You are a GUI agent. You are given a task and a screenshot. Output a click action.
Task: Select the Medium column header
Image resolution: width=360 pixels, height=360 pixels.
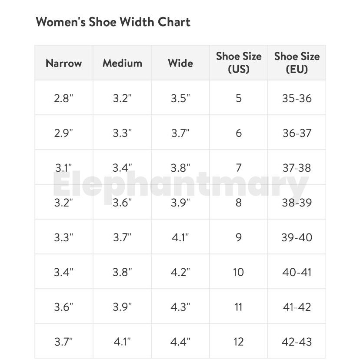tap(122, 63)
